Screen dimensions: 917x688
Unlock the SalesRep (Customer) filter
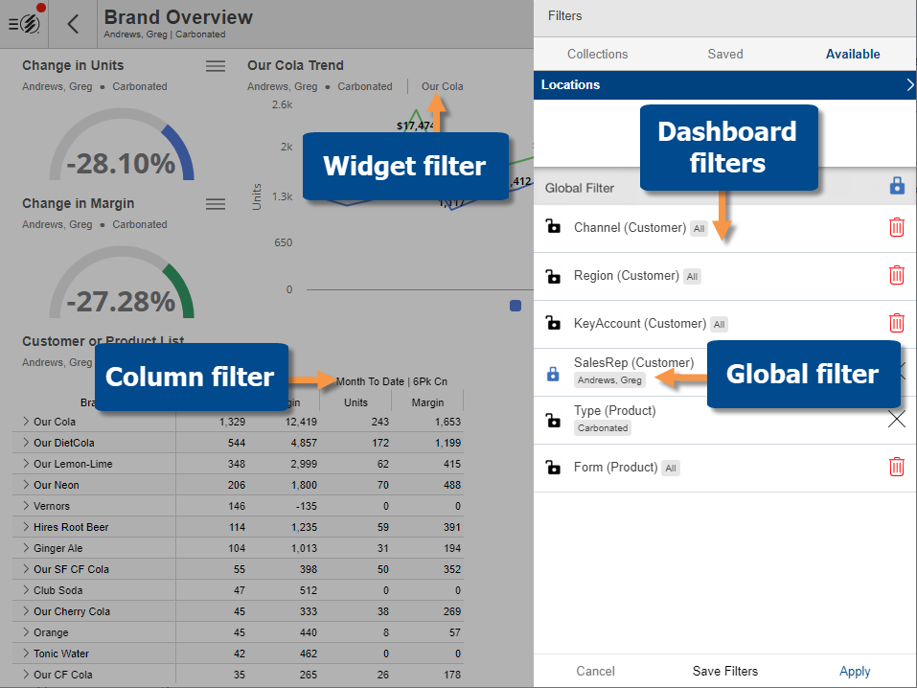[553, 375]
